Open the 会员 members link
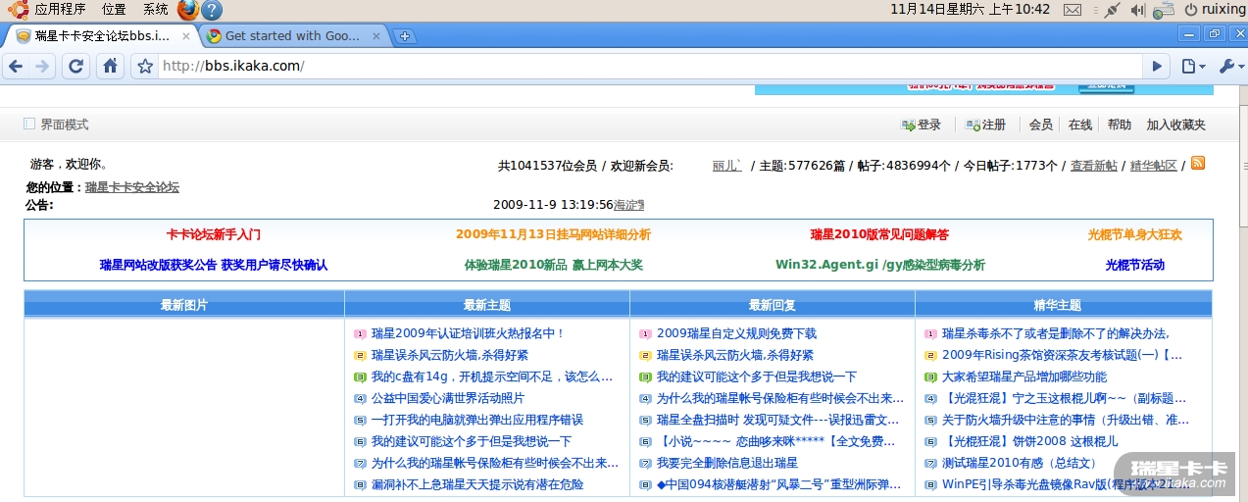Screen dimensions: 1248x502 pyautogui.click(x=1040, y=125)
